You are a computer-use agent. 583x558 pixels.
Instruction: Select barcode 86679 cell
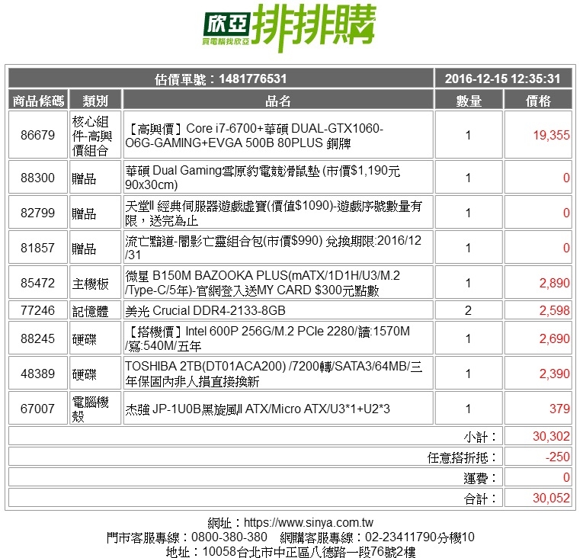[38, 135]
